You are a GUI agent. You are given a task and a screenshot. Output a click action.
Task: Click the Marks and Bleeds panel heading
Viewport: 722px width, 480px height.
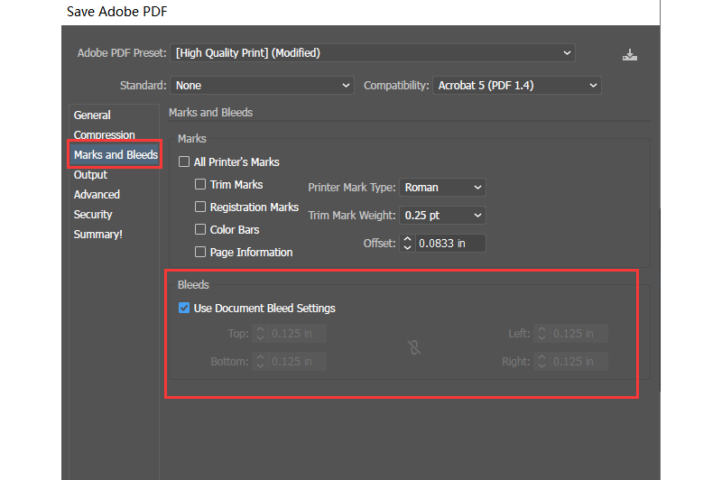point(211,112)
